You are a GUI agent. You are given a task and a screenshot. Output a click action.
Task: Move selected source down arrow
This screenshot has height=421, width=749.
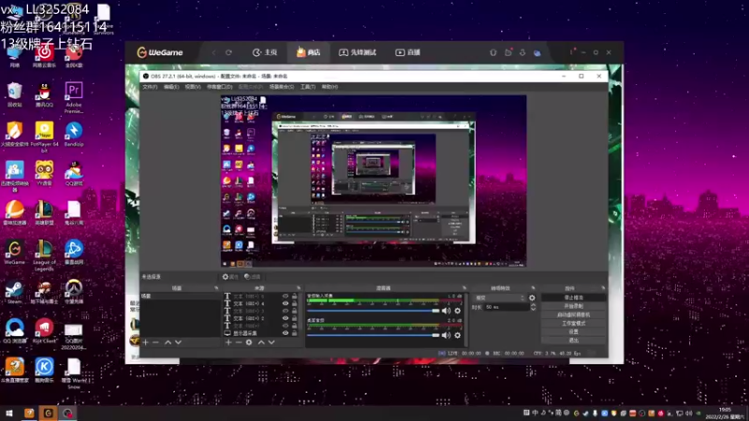pyautogui.click(x=272, y=342)
